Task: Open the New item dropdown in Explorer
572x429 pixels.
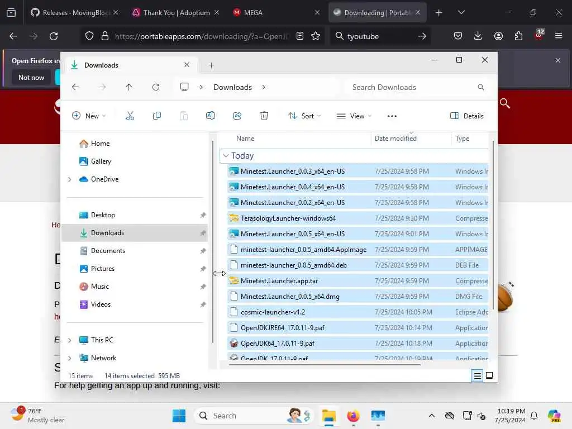Action: click(89, 116)
